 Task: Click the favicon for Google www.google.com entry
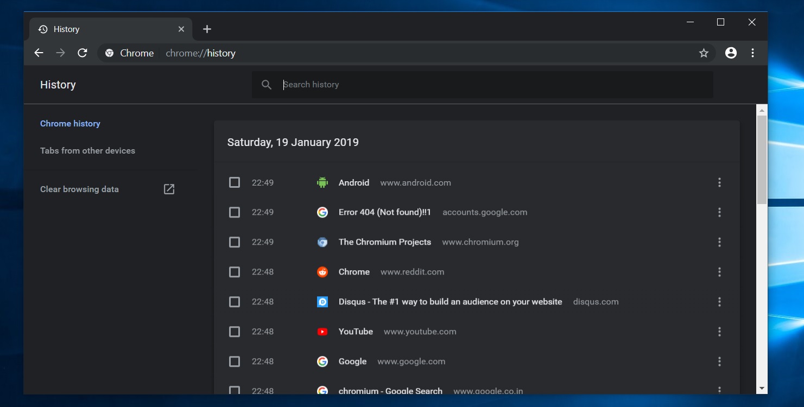322,361
